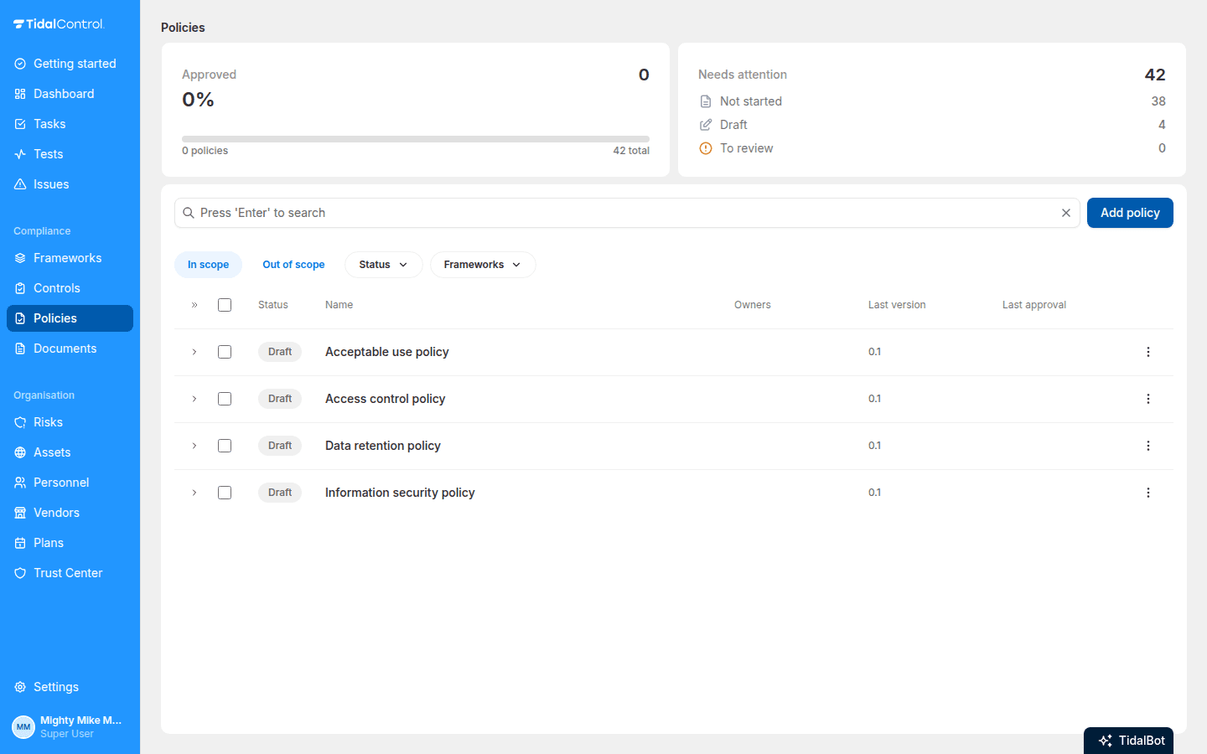The width and height of the screenshot is (1207, 754).
Task: Click the policy search input field
Action: (627, 213)
